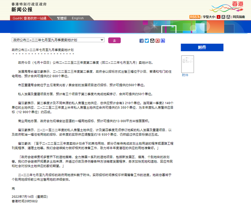251x206 pixels.
Task: Set font size to small red A
Action: (x=218, y=17)
